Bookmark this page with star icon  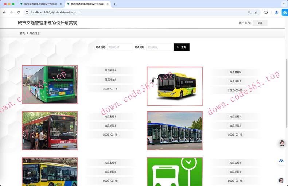(256, 12)
